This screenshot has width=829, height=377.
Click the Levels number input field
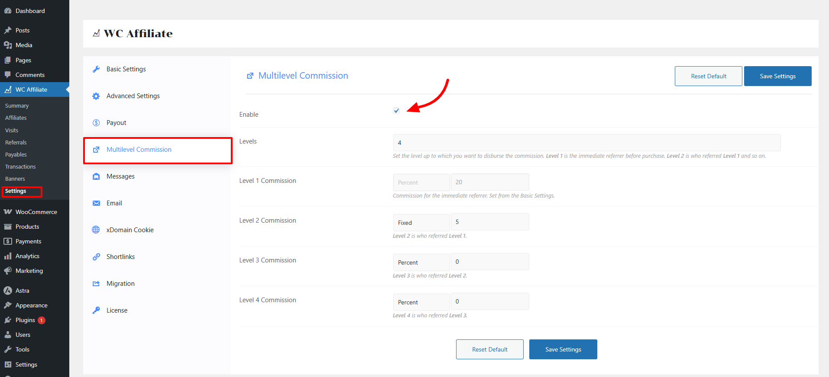(587, 143)
